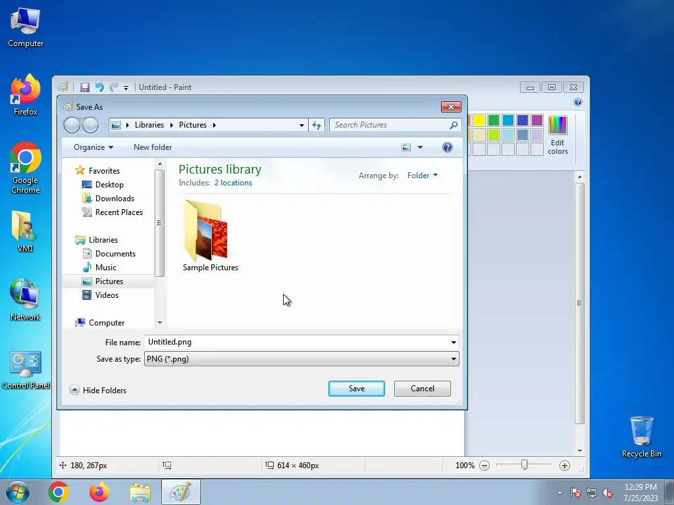Pick the purple color swatch in Paint
This screenshot has width=674, height=505.
537,120
